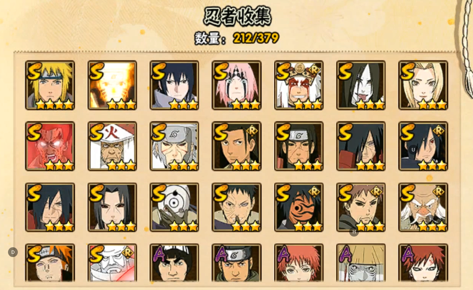Select the white-bearded old man R card
The height and width of the screenshot is (290, 473).
point(423,207)
